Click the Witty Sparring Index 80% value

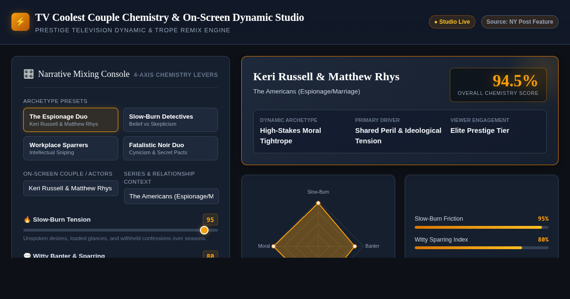pos(543,240)
